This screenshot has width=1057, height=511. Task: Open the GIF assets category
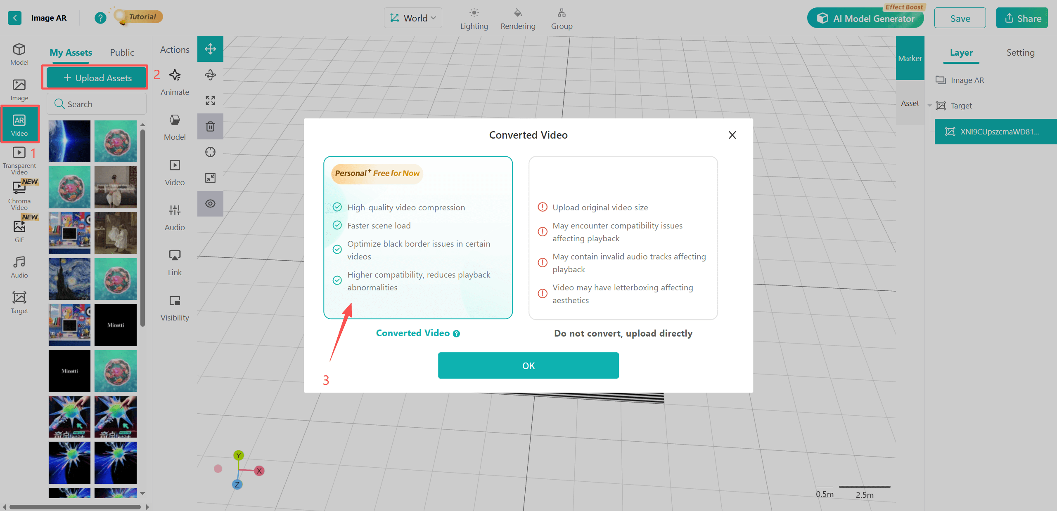[19, 227]
